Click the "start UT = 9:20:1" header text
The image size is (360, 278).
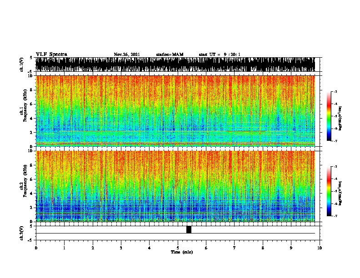coord(220,55)
